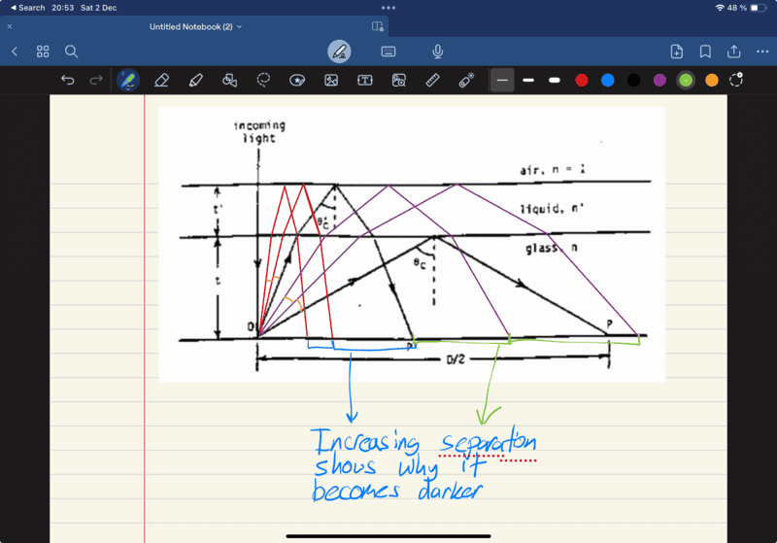Undo the last stroke
This screenshot has width=777, height=543.
[67, 81]
